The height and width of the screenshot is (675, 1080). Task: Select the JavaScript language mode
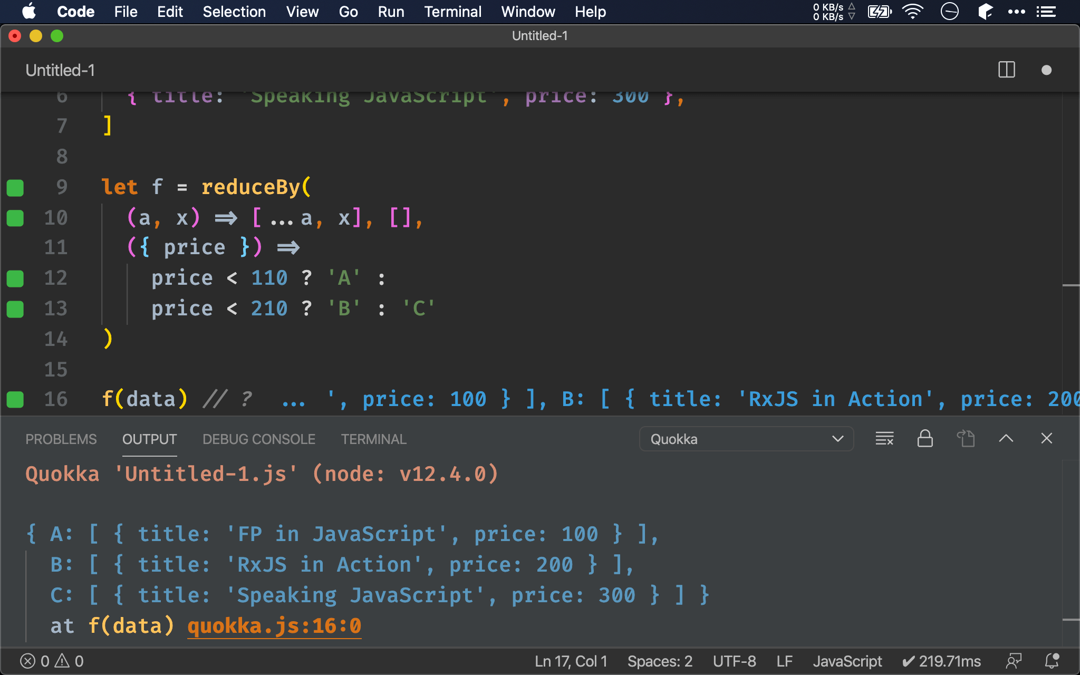coord(847,661)
